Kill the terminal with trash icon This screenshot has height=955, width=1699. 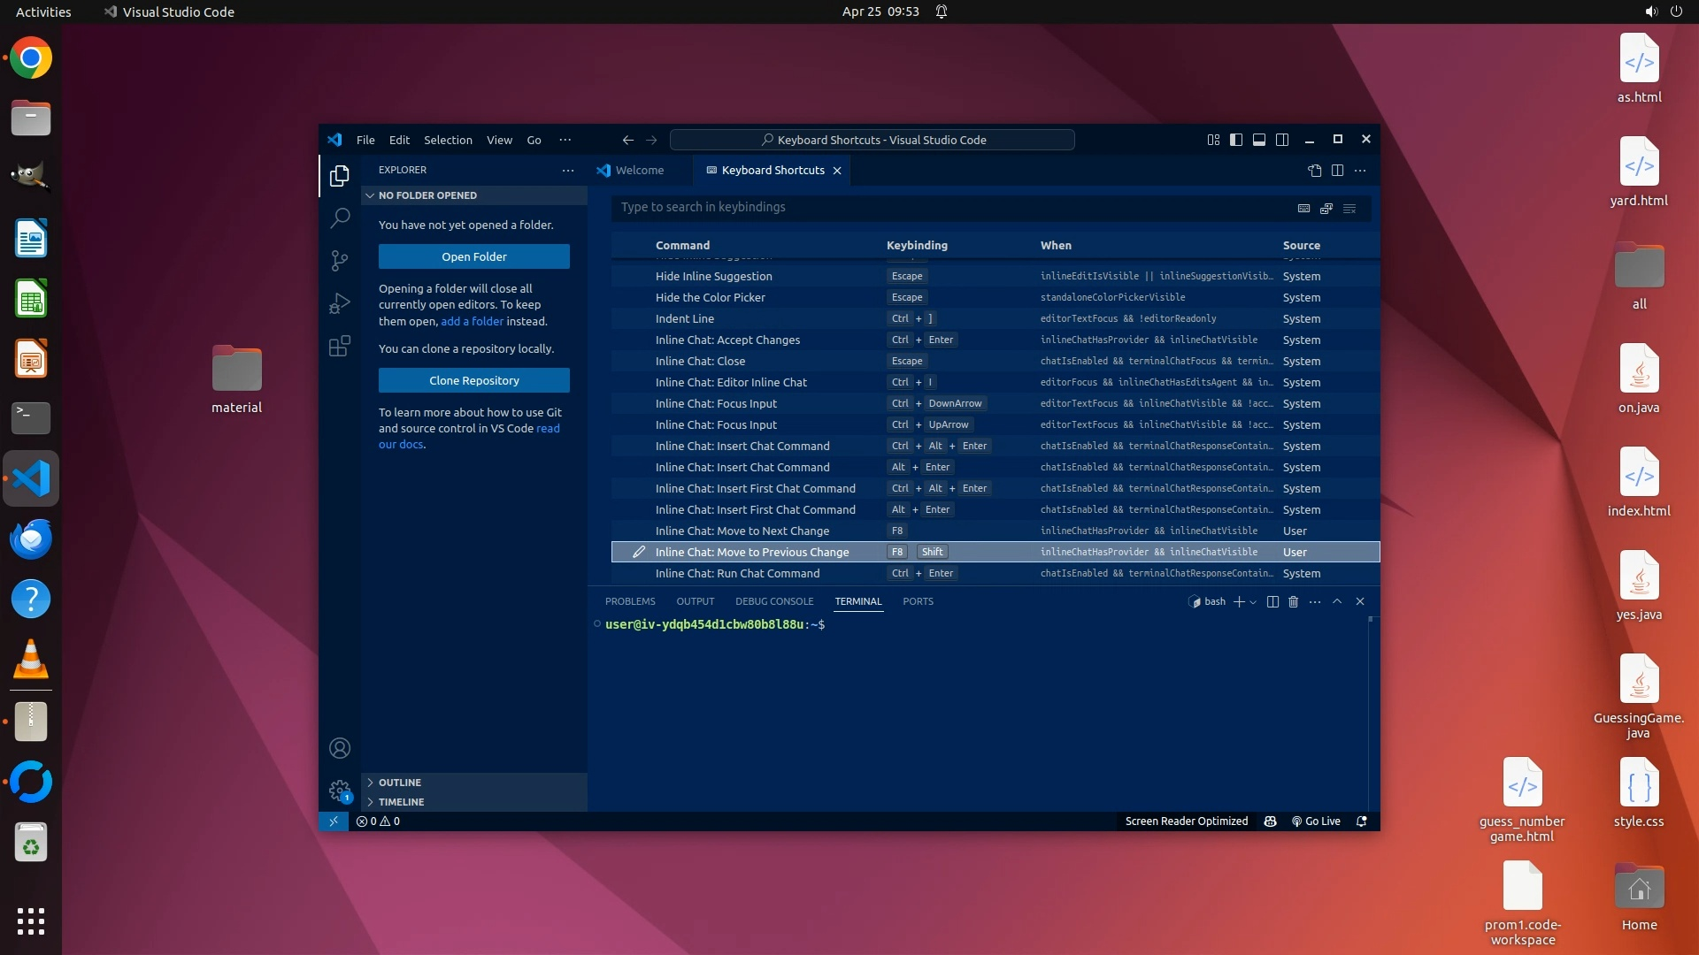tap(1293, 601)
